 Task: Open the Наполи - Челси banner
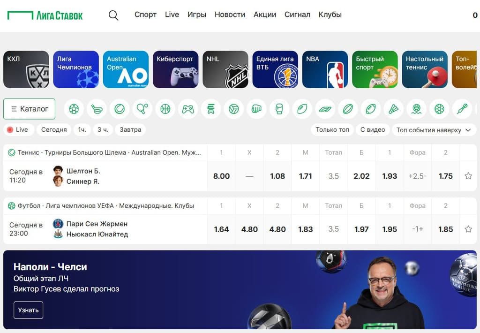tap(240, 290)
